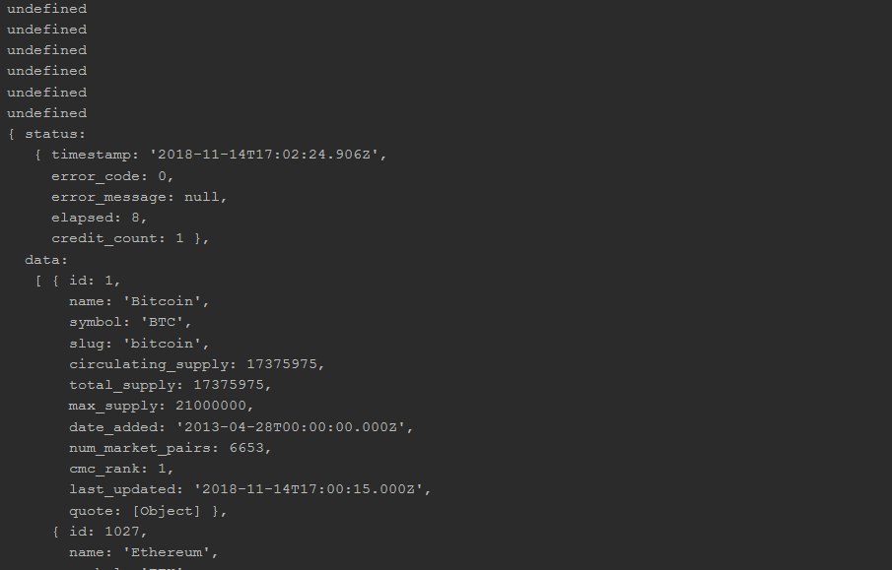Click the error_message: null line

click(x=139, y=196)
